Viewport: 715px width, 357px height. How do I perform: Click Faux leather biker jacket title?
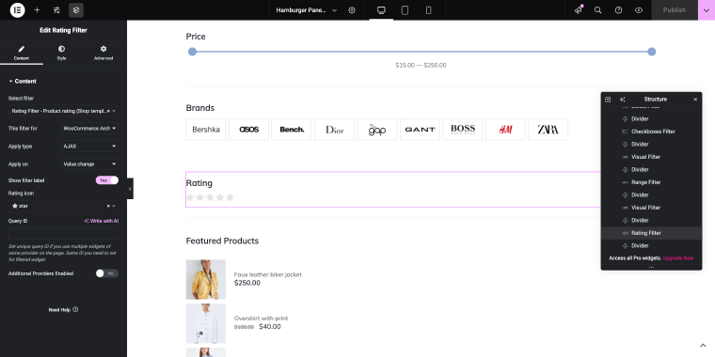click(268, 274)
